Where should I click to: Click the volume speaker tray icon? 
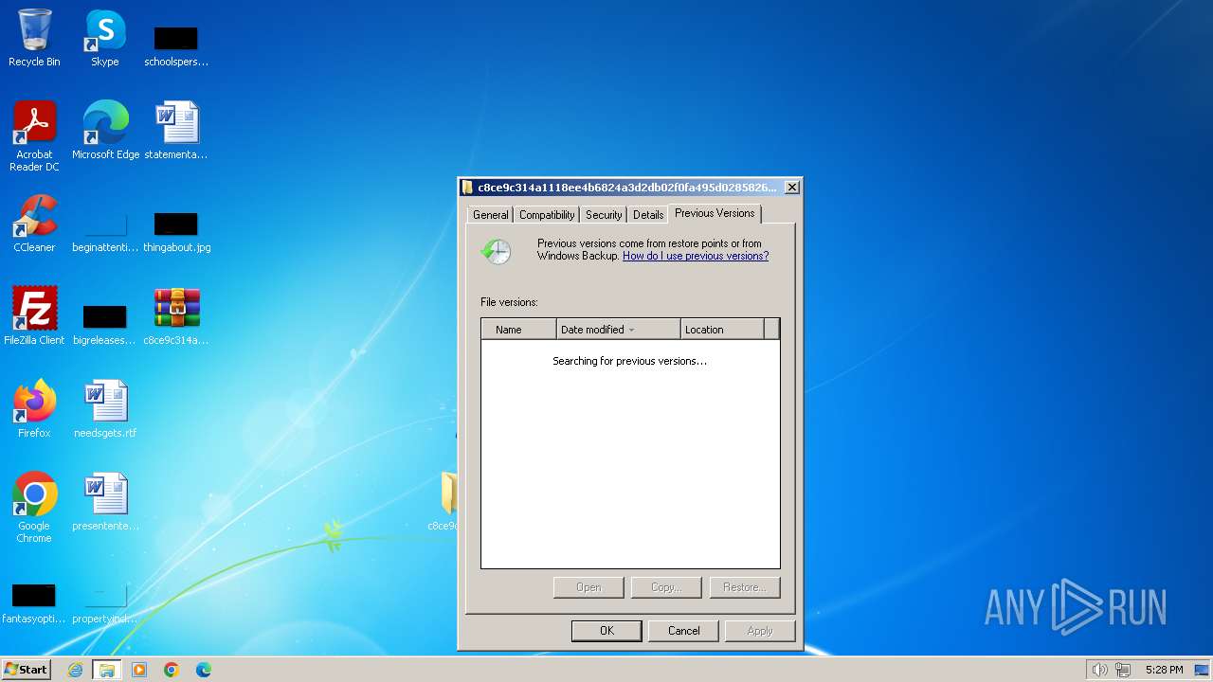pyautogui.click(x=1099, y=670)
